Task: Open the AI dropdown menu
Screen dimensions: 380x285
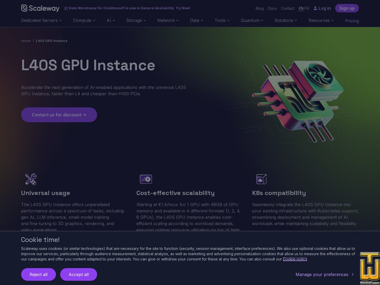Action: pyautogui.click(x=111, y=20)
